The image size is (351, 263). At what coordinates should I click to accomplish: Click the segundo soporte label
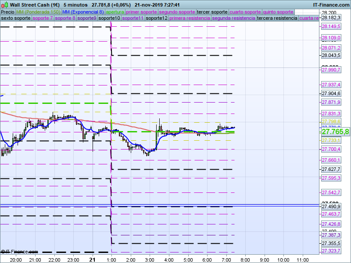(177, 12)
